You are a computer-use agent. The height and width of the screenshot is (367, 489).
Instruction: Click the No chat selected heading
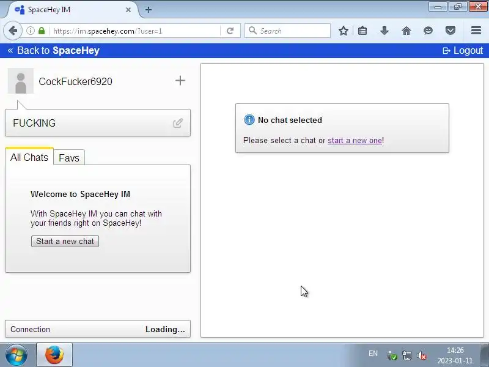pos(290,120)
